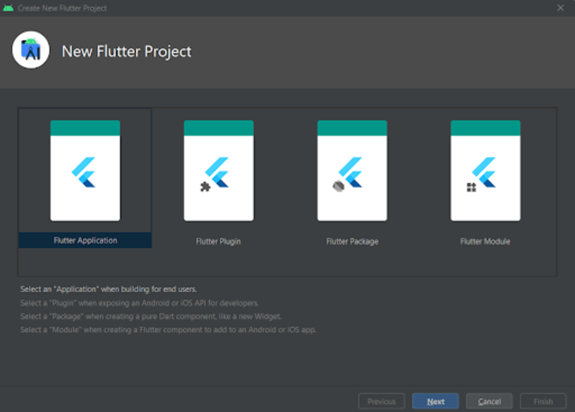The height and width of the screenshot is (412, 575).
Task: Choose the Flutter Package project icon
Action: pos(352,170)
